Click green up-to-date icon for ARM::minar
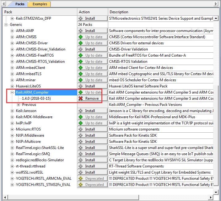 point(81,80)
